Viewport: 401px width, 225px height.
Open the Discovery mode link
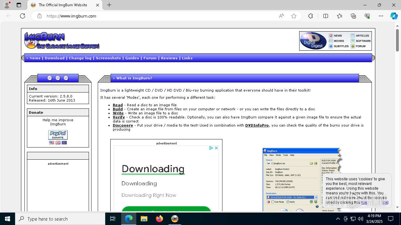click(123, 125)
